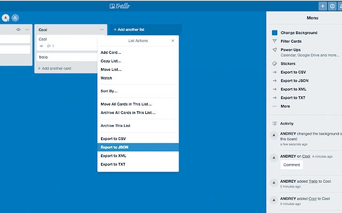Open the left list's three-dot menu

(27, 29)
